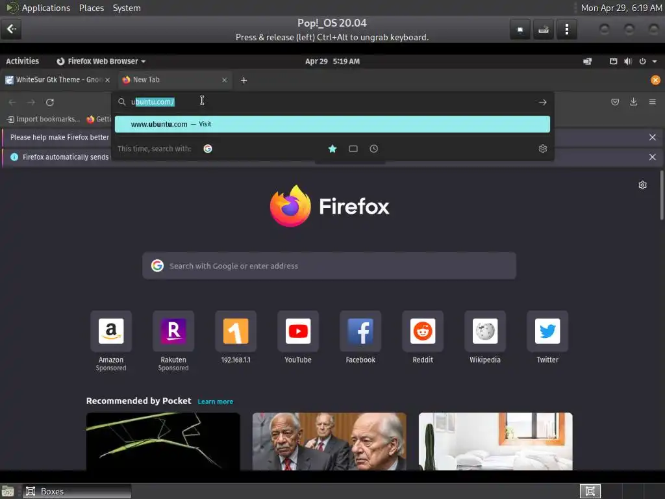
Task: Open the Firefox hamburger menu
Action: [652, 102]
